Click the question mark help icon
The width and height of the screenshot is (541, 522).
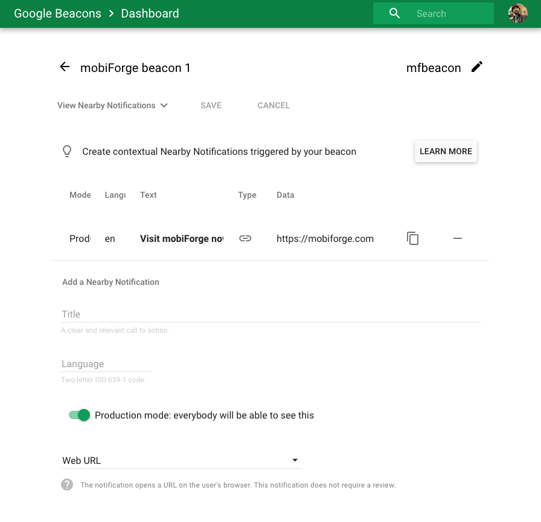pos(67,484)
